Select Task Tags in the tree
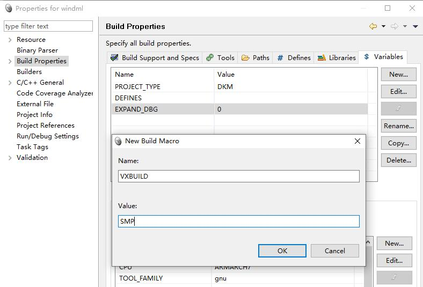The height and width of the screenshot is (287, 423). coord(32,147)
